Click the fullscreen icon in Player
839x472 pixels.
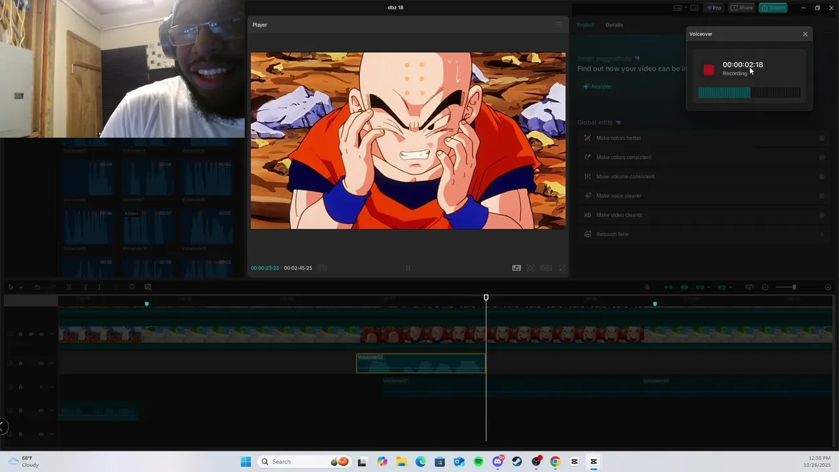562,268
